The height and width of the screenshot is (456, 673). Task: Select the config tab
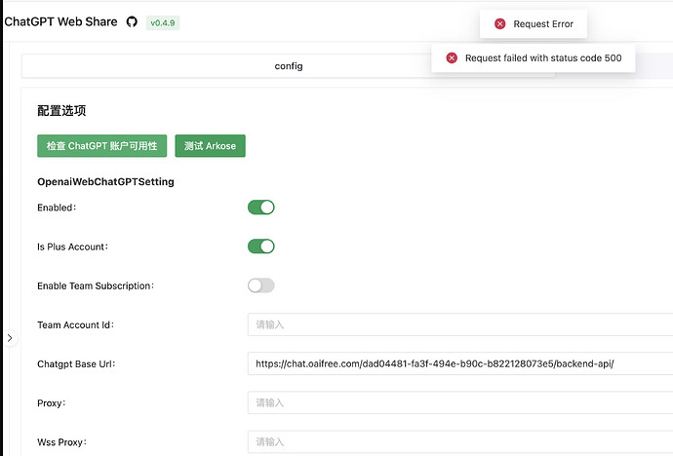click(289, 66)
